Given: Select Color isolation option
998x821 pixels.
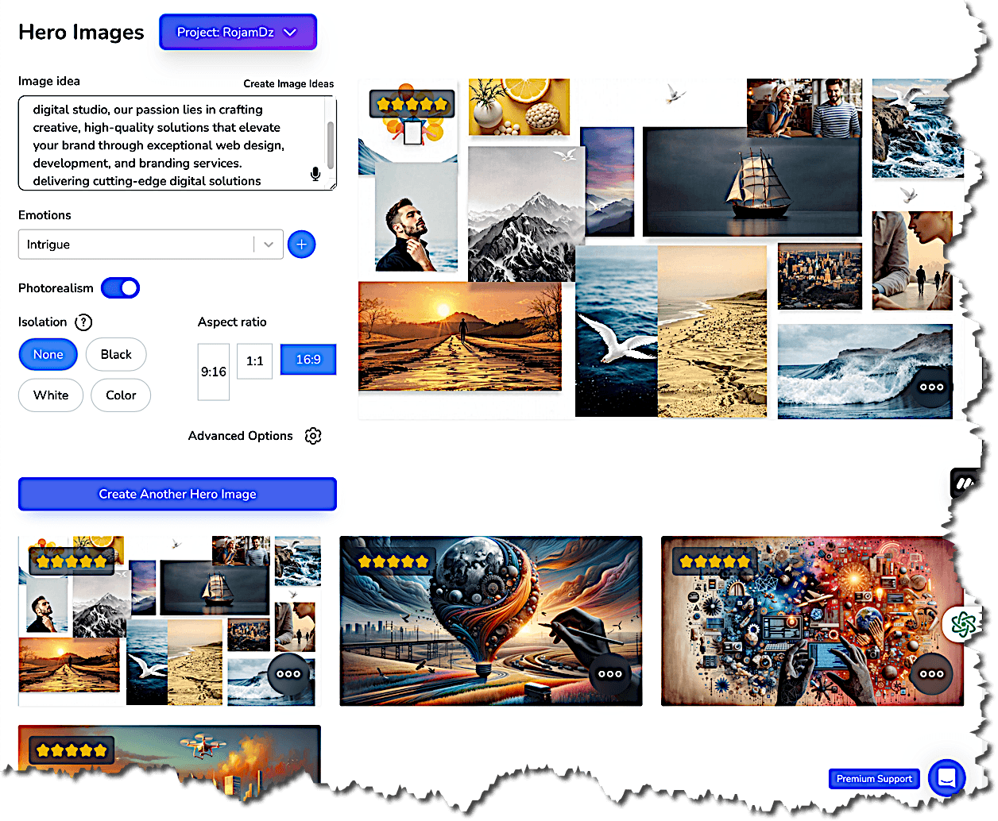Looking at the screenshot, I should pyautogui.click(x=121, y=395).
